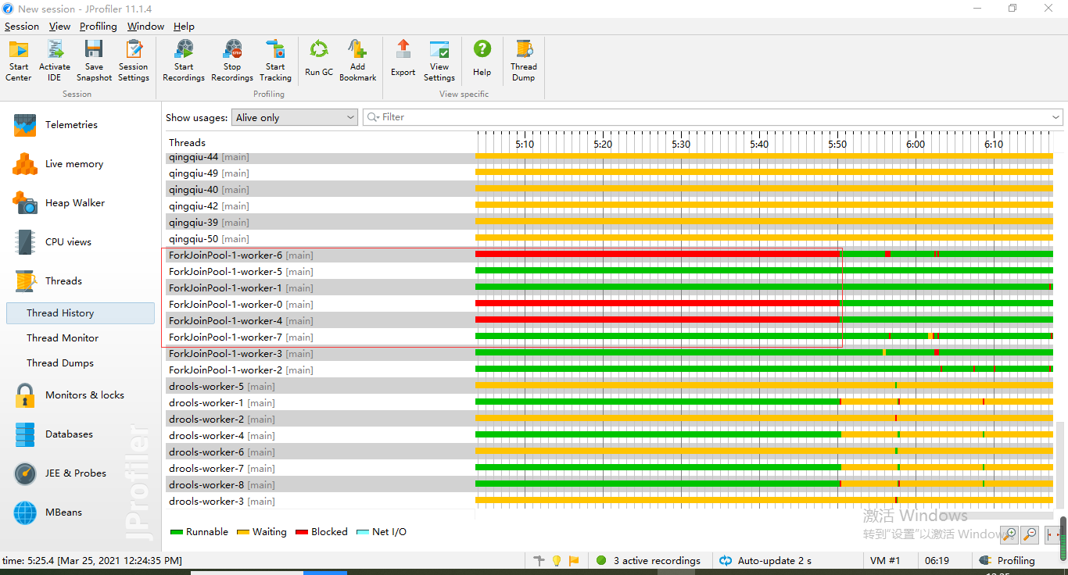Select the ForkJoinPool-1-worker-0 thread row
This screenshot has height=575, width=1068.
tap(610, 305)
